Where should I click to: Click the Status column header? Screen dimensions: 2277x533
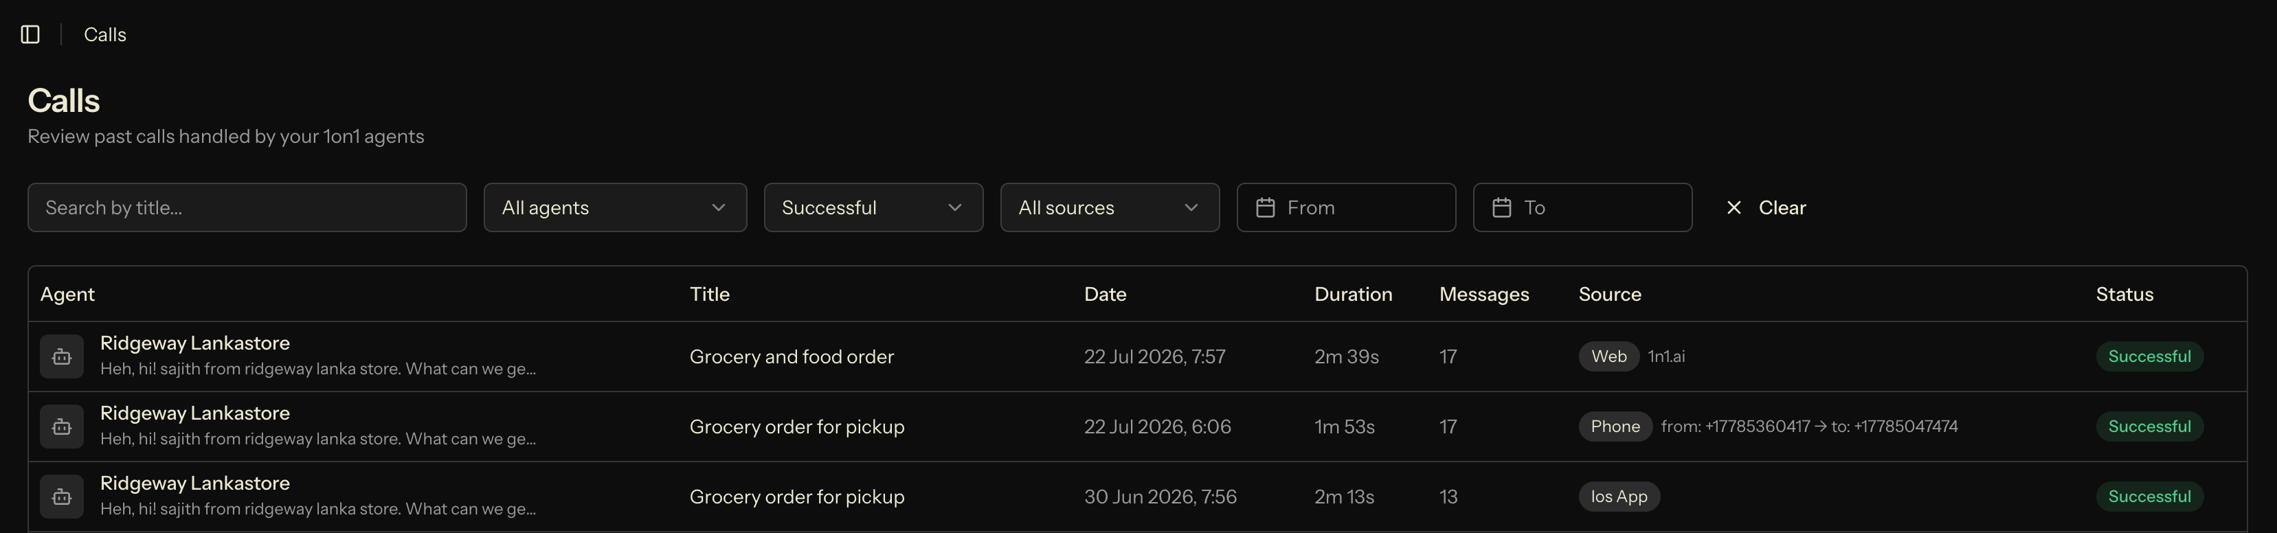tap(2124, 295)
